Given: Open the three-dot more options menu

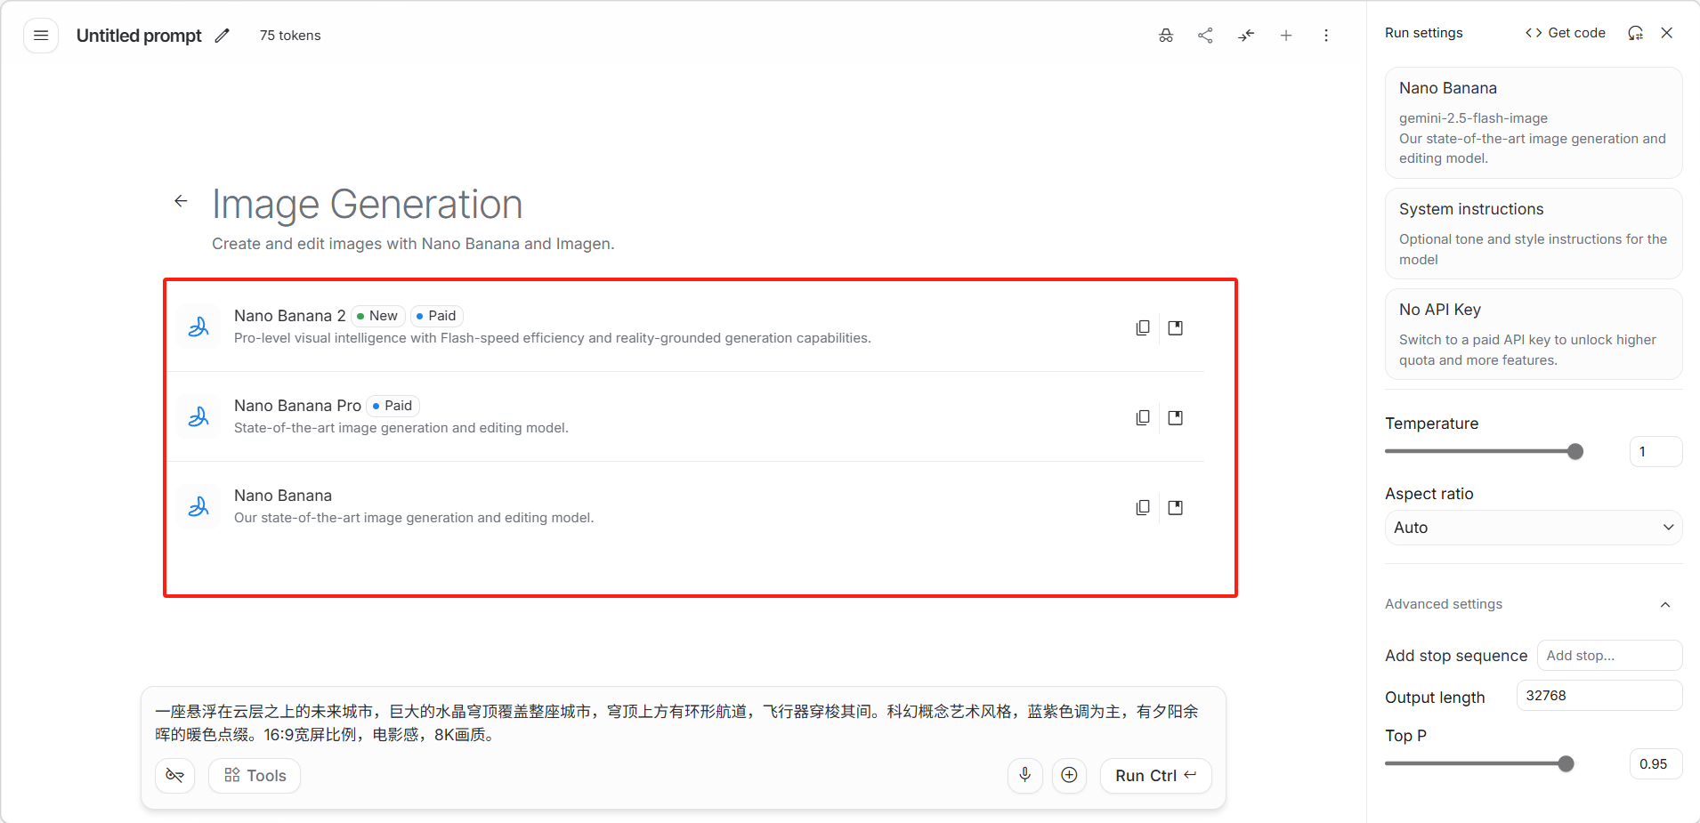Looking at the screenshot, I should tap(1326, 36).
